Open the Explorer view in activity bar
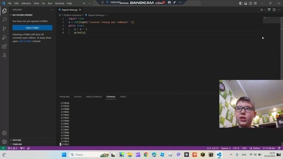 click(x=4, y=11)
